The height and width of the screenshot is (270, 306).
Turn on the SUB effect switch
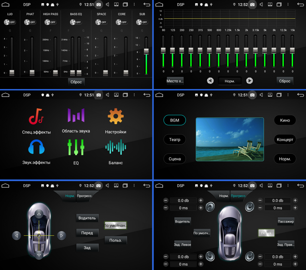pyautogui.click(x=142, y=22)
